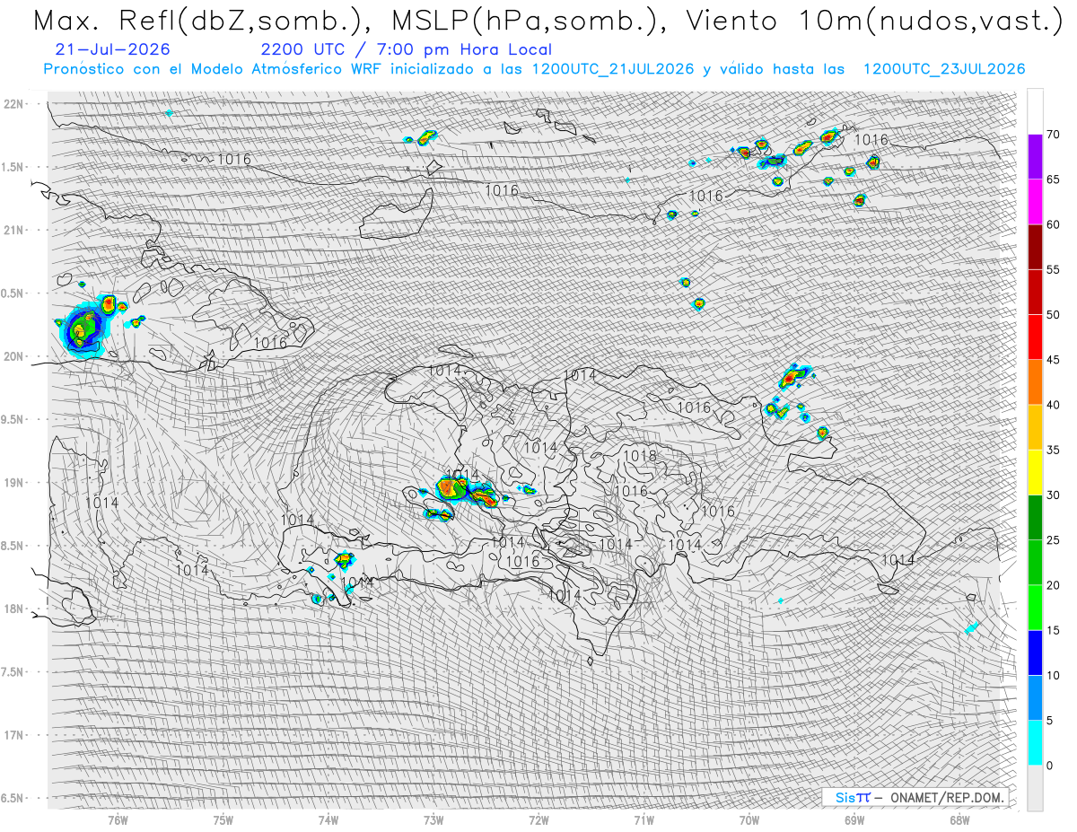
Task: Pick the orange 40-45 dBZ colorbar segment
Action: pos(1035,382)
